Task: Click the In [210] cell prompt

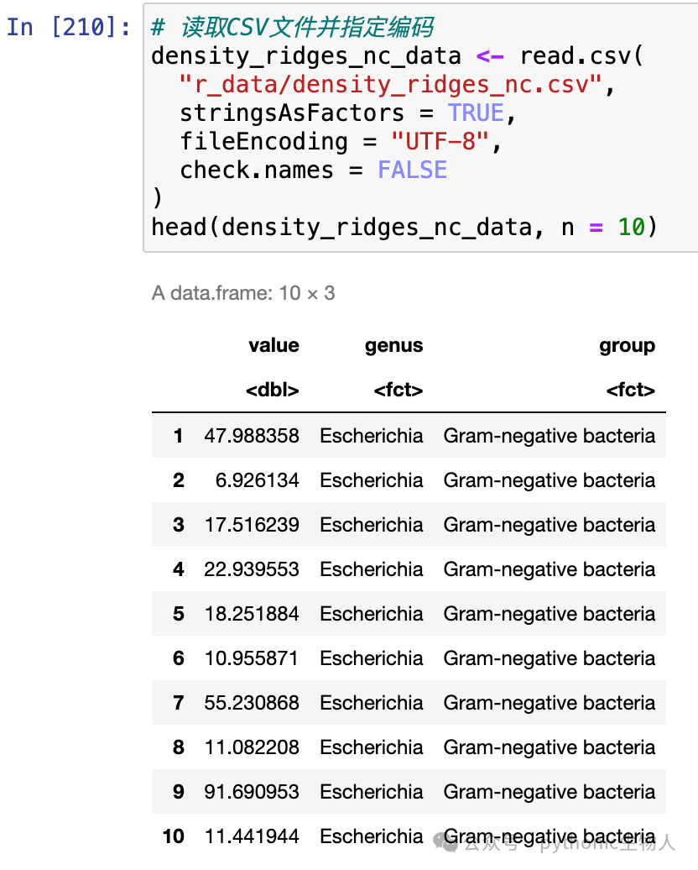Action: (x=69, y=27)
